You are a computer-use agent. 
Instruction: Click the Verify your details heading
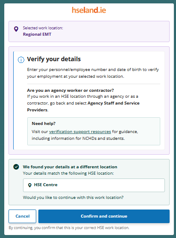[54, 59]
